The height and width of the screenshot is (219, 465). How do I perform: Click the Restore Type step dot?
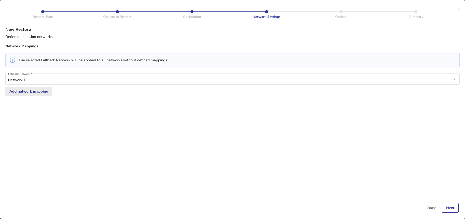pos(43,12)
